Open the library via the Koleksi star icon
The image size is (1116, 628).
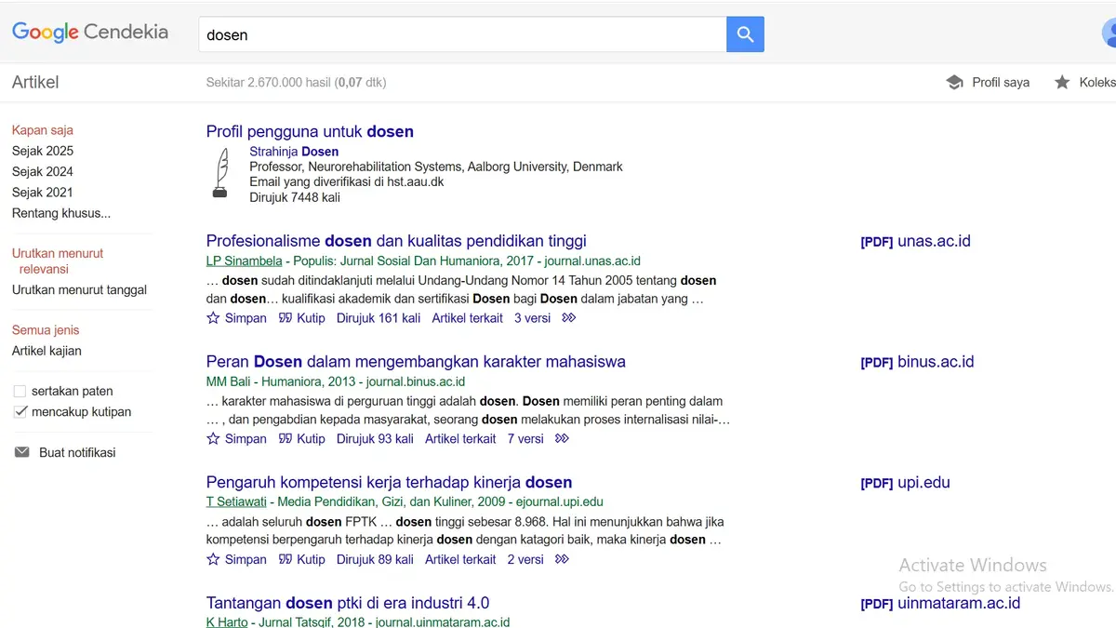click(1062, 82)
